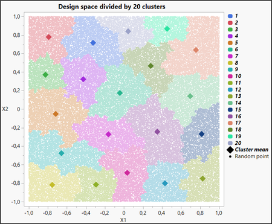This screenshot has width=272, height=224.
Task: Click the X1 axis label
Action: [x=123, y=220]
